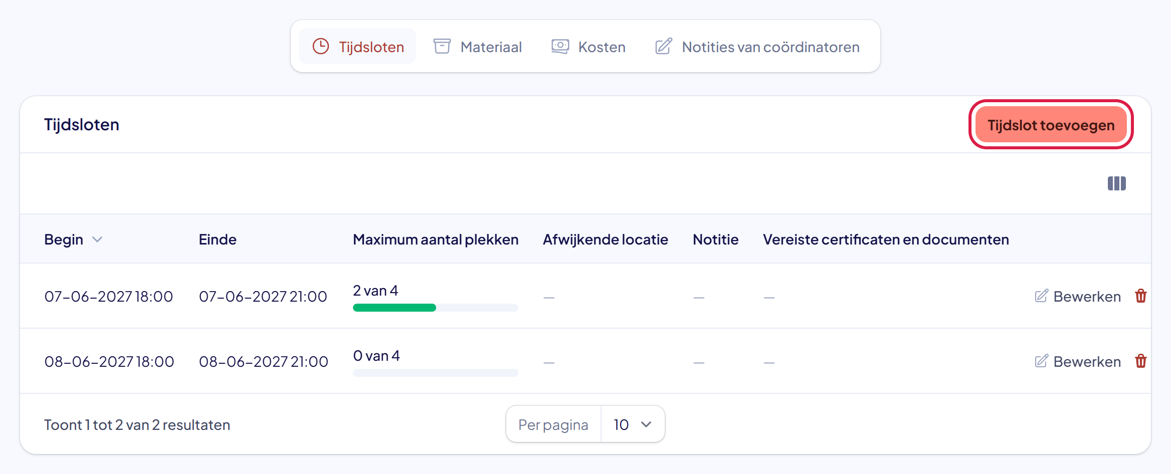
Task: Click Toont 1 tot 2 van 2 resultaten
Action: [x=137, y=425]
